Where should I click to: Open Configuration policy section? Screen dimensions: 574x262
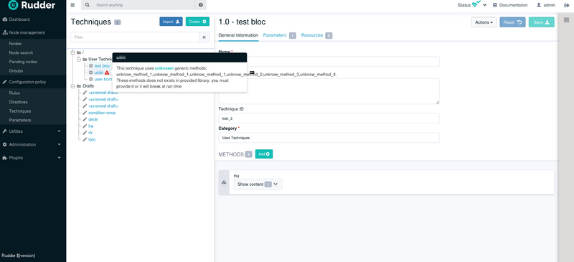click(24, 82)
